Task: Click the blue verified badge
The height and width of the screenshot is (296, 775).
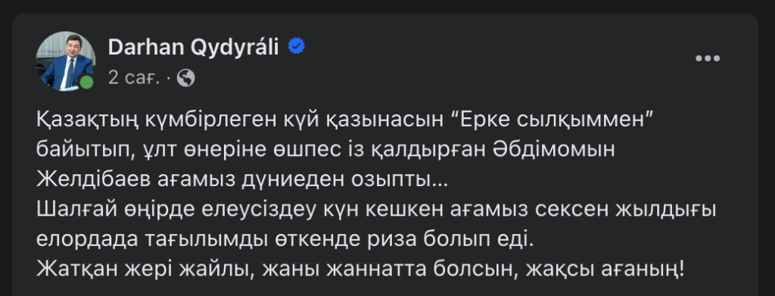Action: [x=296, y=46]
